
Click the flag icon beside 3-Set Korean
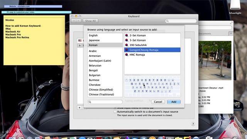click(127, 40)
